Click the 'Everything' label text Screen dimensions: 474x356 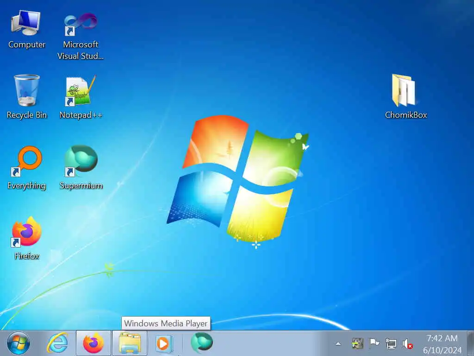[26, 185]
